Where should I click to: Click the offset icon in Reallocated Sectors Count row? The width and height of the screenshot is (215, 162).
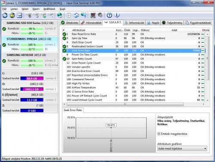point(203,46)
